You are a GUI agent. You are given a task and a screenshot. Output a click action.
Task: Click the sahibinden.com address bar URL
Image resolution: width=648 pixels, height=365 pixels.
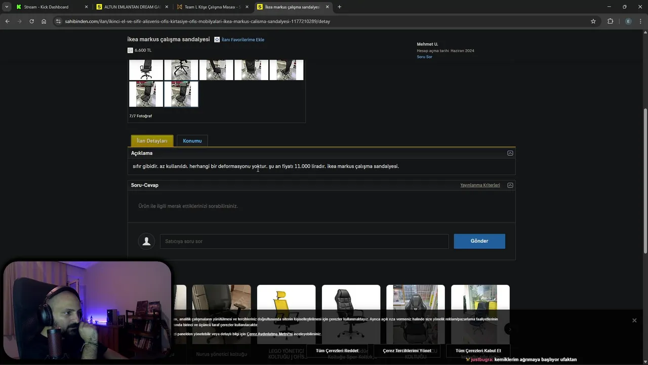pos(197,21)
